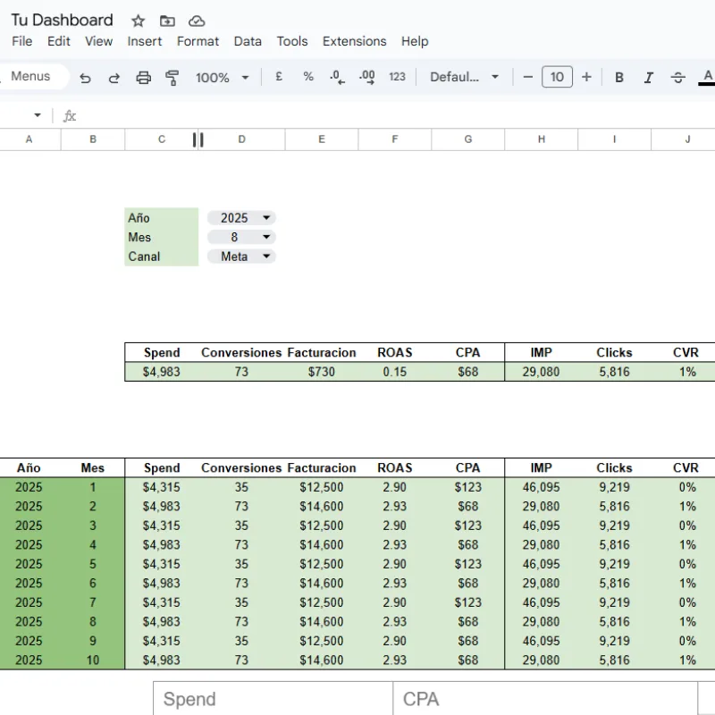Image resolution: width=715 pixels, height=715 pixels.
Task: Check the cloud document status icon
Action: (197, 21)
